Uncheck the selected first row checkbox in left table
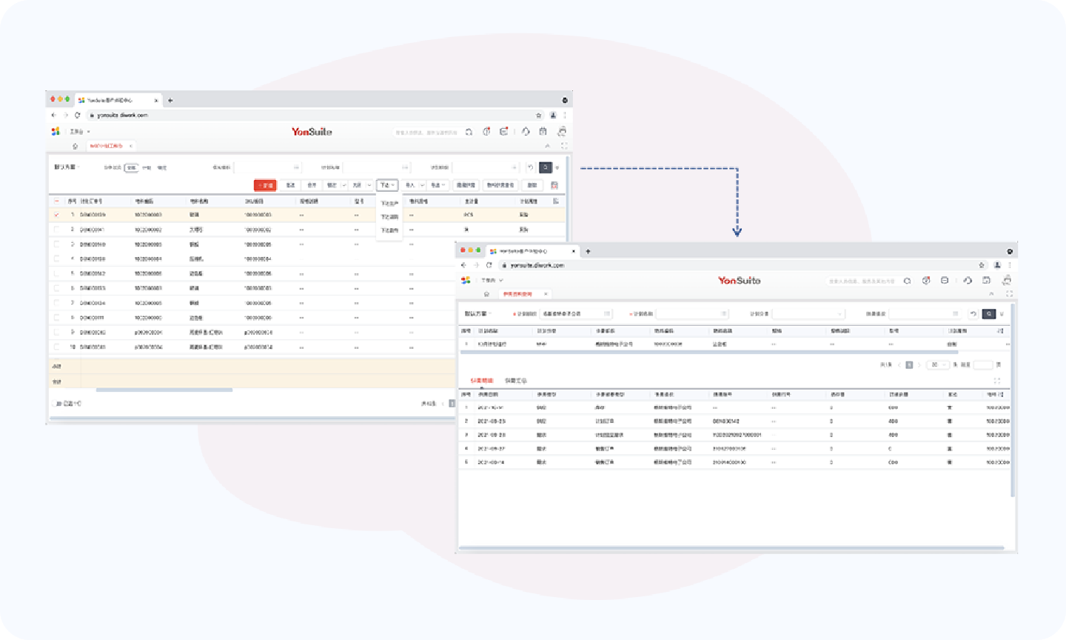The image size is (1066, 640). coord(56,215)
